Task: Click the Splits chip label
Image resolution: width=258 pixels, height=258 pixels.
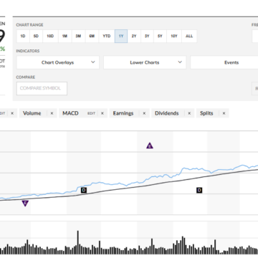Action: click(x=206, y=113)
